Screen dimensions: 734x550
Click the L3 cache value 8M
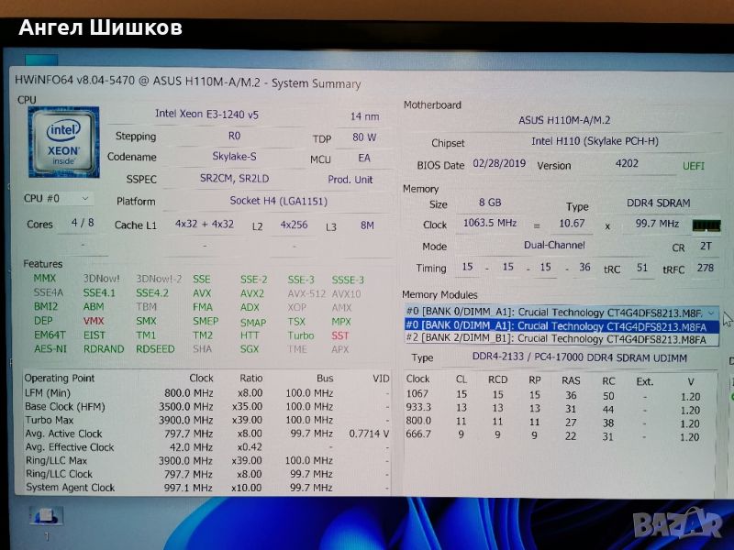[x=367, y=225]
